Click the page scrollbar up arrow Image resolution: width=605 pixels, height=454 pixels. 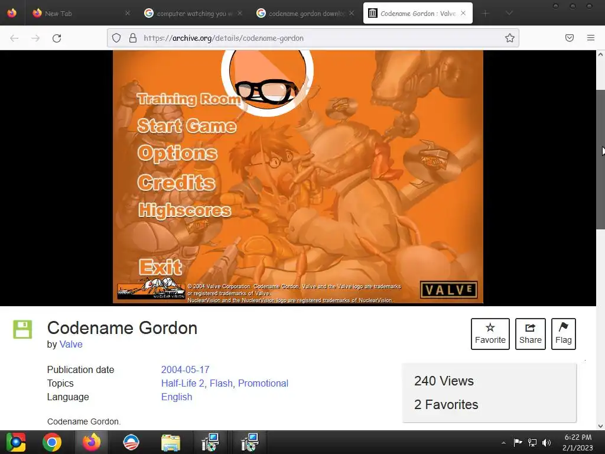coord(600,55)
